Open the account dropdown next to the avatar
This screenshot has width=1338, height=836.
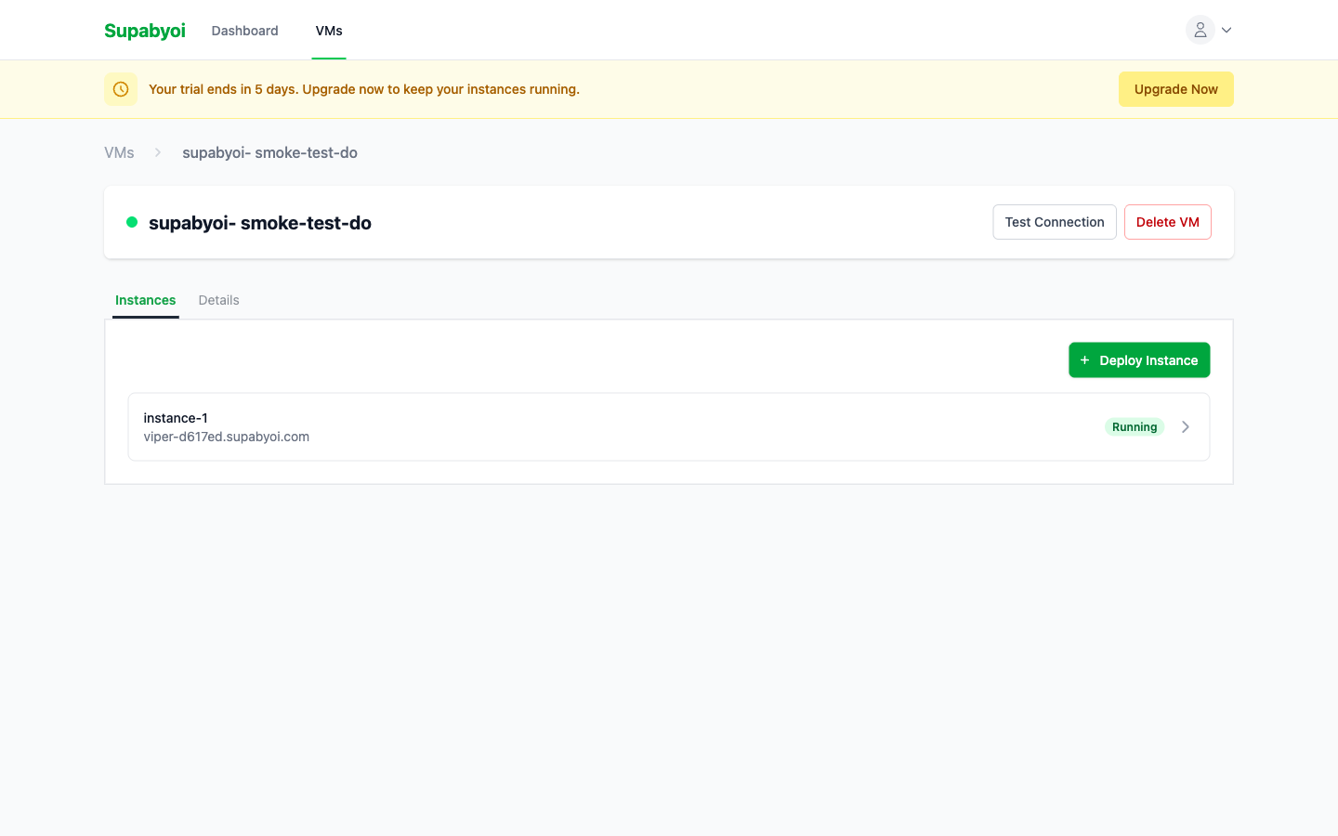pos(1226,30)
